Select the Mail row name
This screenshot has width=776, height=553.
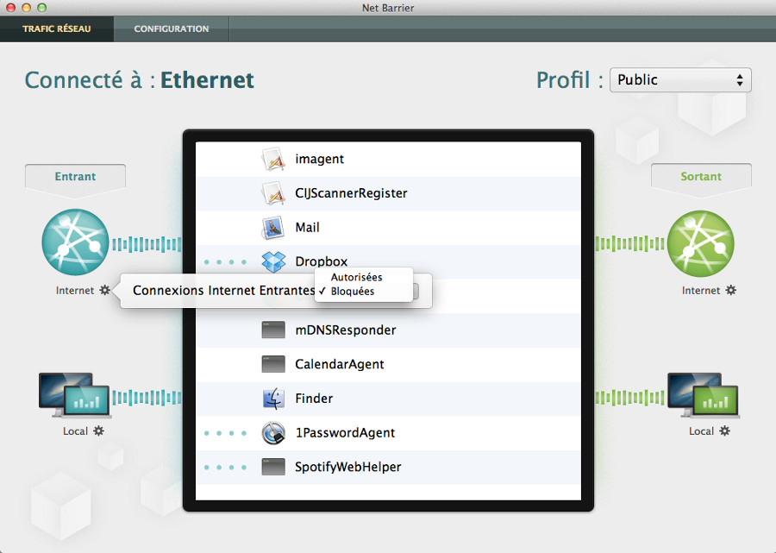pyautogui.click(x=307, y=228)
